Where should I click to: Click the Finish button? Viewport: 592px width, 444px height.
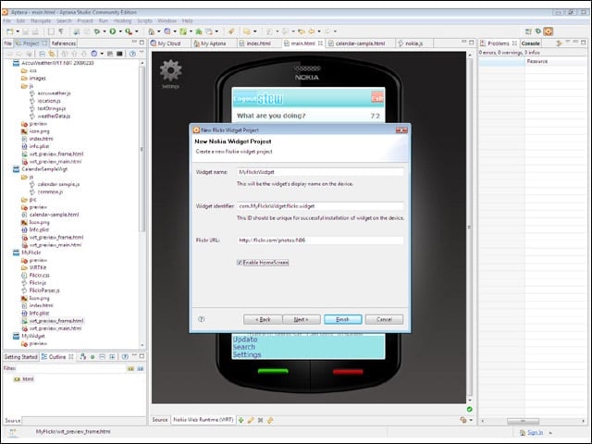[x=343, y=319]
